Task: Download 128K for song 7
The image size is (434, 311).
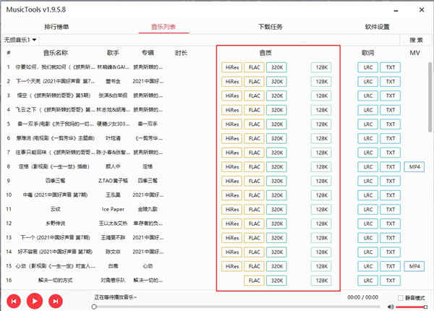Action: click(321, 153)
